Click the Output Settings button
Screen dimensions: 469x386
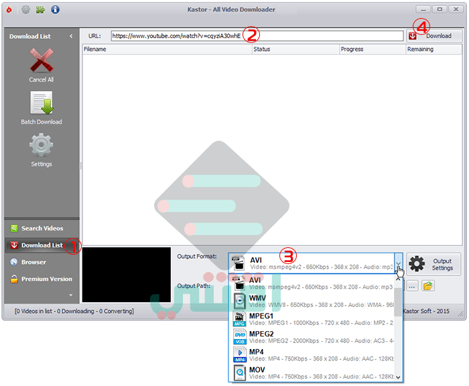tap(433, 264)
